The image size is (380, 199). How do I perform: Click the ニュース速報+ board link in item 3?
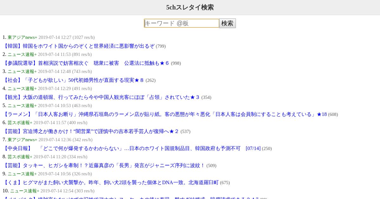pyautogui.click(x=22, y=71)
